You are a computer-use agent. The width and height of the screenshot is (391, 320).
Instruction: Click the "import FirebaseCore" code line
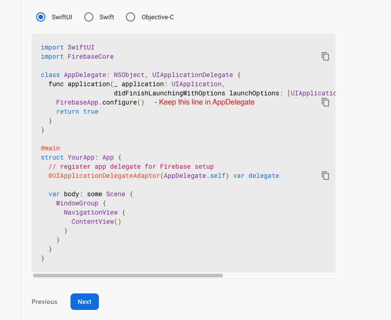77,56
